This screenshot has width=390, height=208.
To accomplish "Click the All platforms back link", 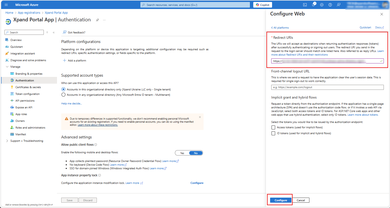I will [280, 28].
